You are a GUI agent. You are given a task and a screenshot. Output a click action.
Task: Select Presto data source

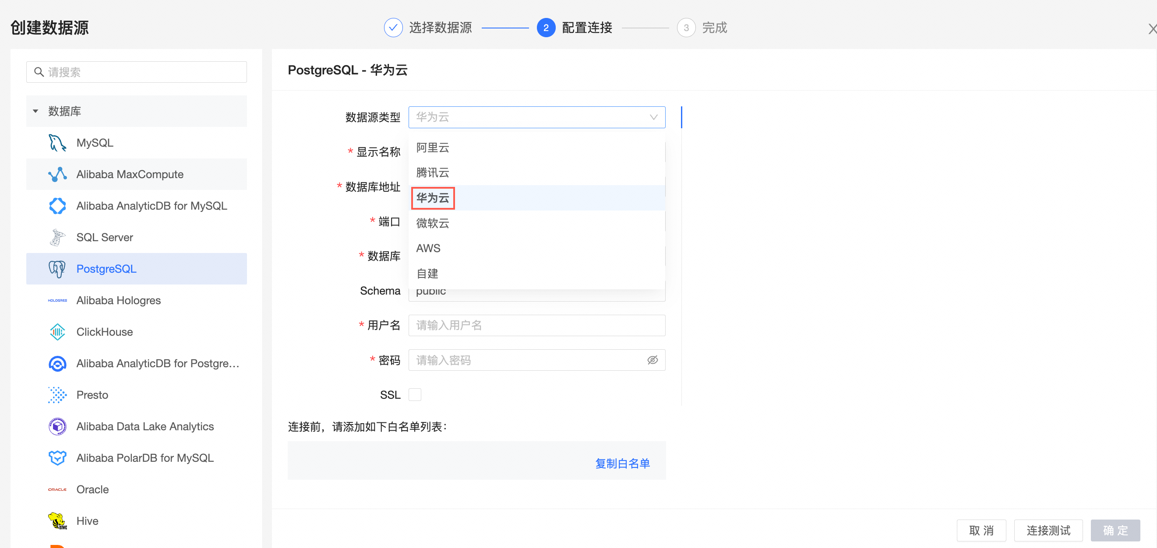coord(137,395)
